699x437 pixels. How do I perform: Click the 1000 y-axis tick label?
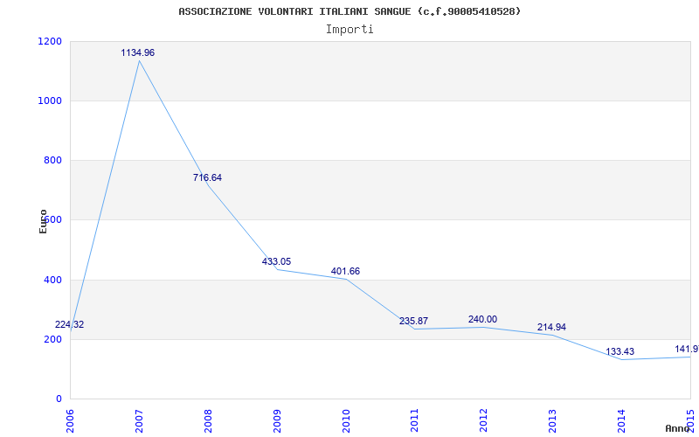click(x=51, y=101)
